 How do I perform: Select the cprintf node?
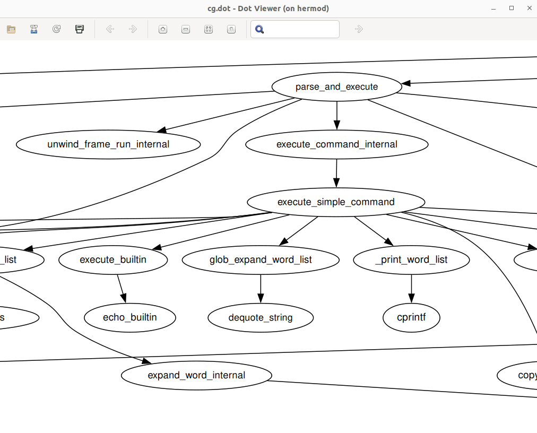[411, 318]
